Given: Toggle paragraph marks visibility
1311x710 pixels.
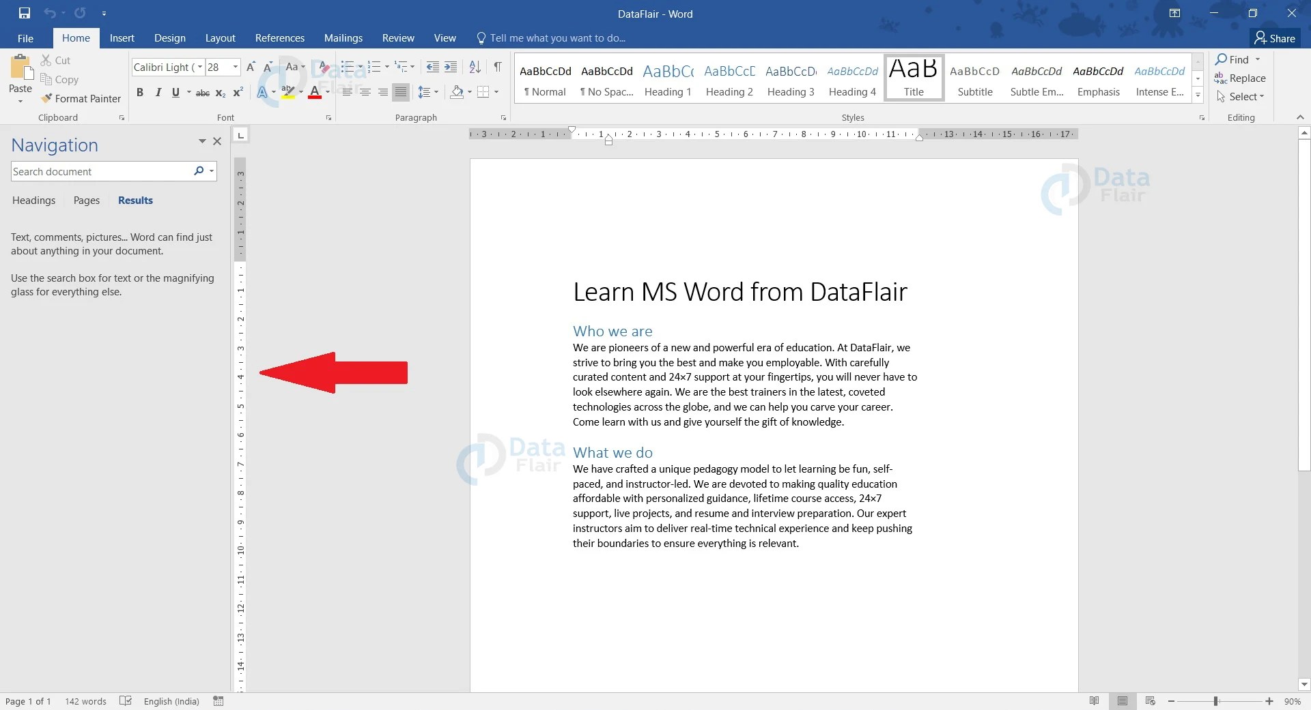Looking at the screenshot, I should 498,67.
